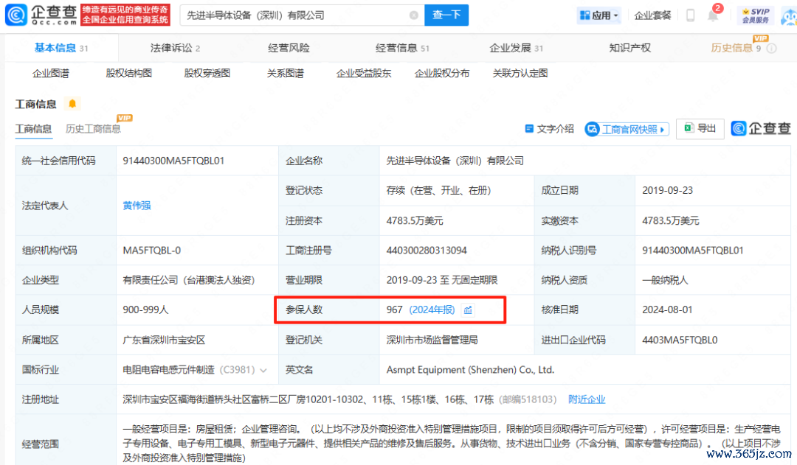Select 企业股权分布 sub-navigation item
Viewport: 797px width, 465px height.
click(x=442, y=74)
